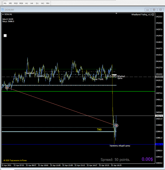Open the DOW,M1 chart dropdown triangle
Viewport: 165px width, 170px height.
click(x=3, y=14)
